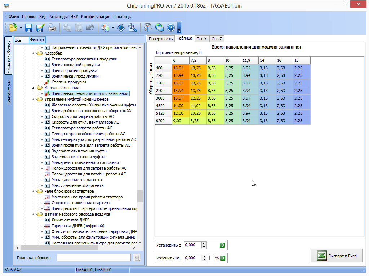Screen dimensions: 369x276
Task: Switch to the 'Поверхность' tab
Action: click(x=161, y=39)
